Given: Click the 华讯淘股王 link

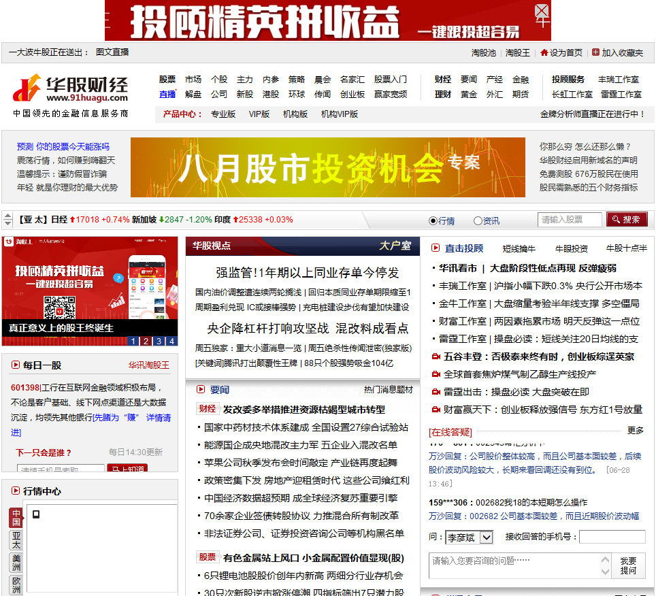Looking at the screenshot, I should pos(149,365).
